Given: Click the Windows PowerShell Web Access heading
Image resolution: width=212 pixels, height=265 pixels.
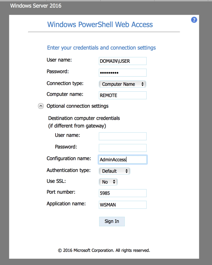Looking at the screenshot, I should tap(100, 25).
